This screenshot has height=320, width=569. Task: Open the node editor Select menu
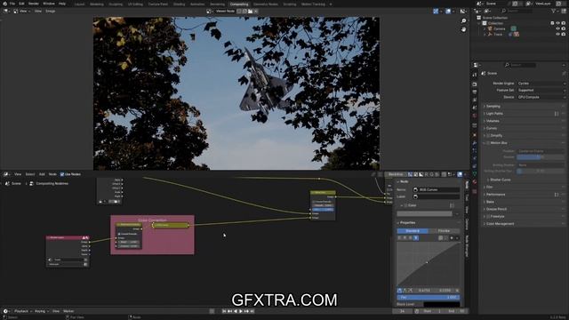[29, 174]
